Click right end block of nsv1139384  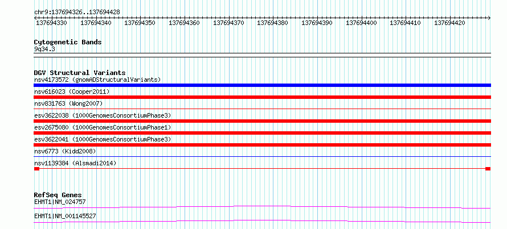coord(488,169)
